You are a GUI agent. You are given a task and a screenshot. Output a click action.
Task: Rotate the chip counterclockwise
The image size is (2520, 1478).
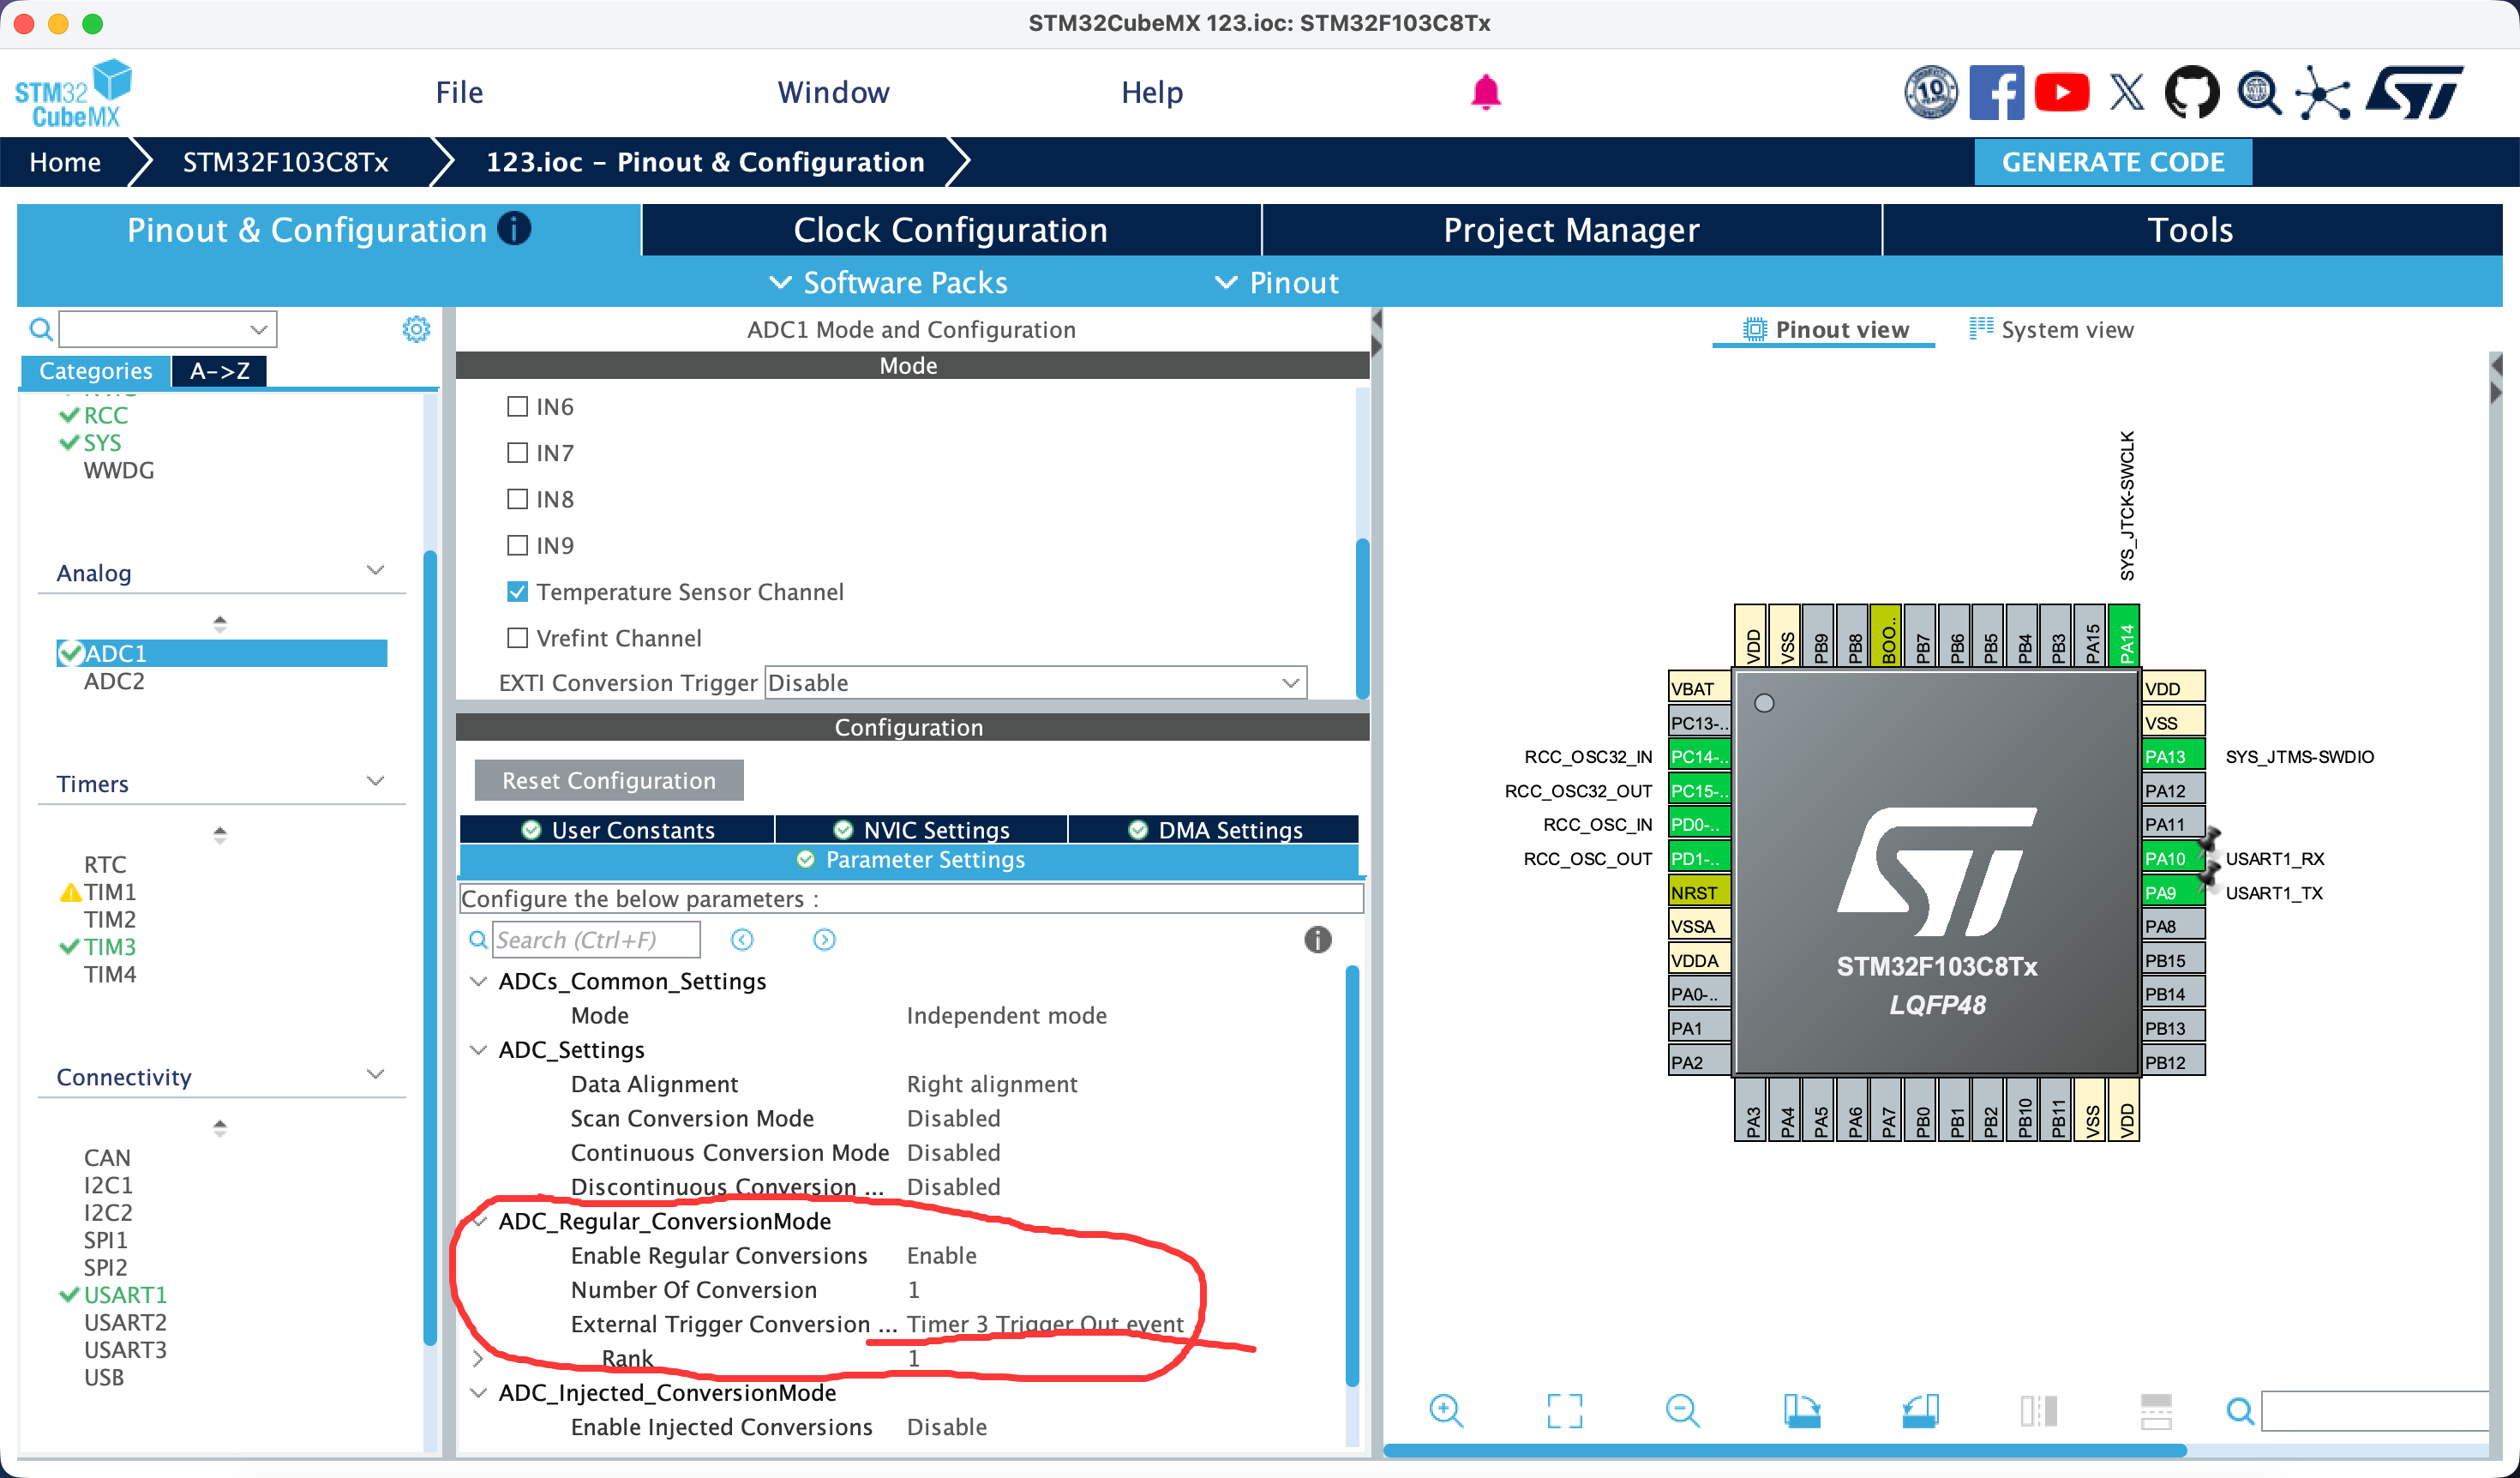click(x=1920, y=1411)
